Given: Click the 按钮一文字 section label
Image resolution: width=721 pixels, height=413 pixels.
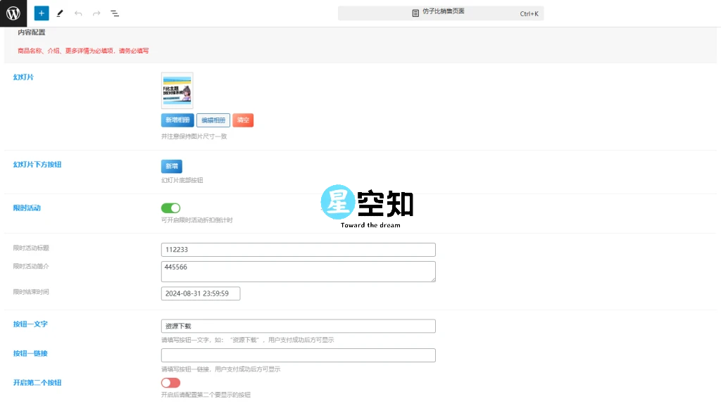Looking at the screenshot, I should pyautogui.click(x=31, y=324).
